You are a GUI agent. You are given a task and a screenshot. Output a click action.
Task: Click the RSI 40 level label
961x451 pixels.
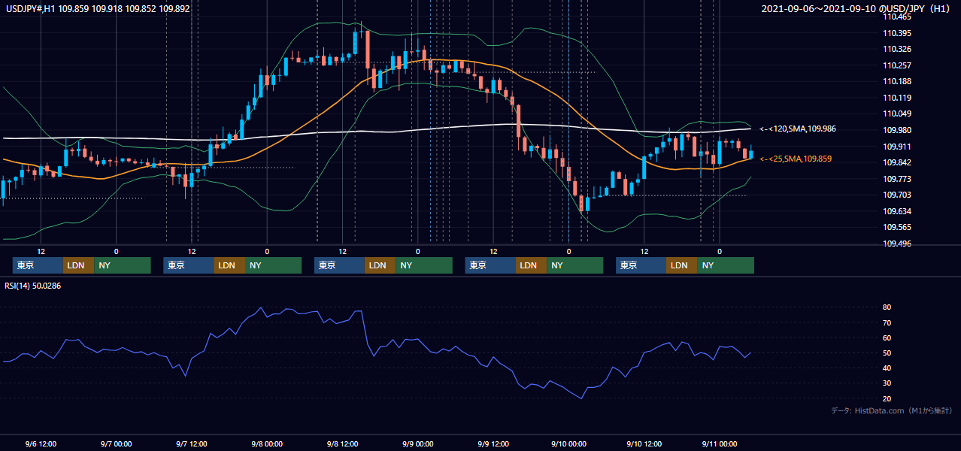click(887, 368)
